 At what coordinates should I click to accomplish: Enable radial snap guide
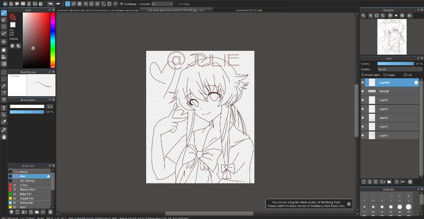(92, 4)
